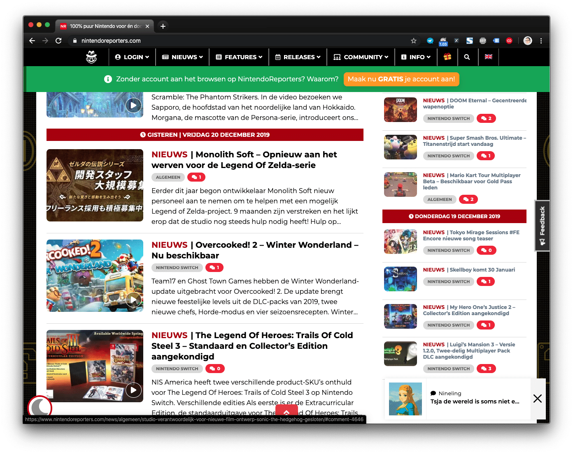Image resolution: width=573 pixels, height=454 pixels.
Task: Open the red circular extension icon
Action: point(509,41)
